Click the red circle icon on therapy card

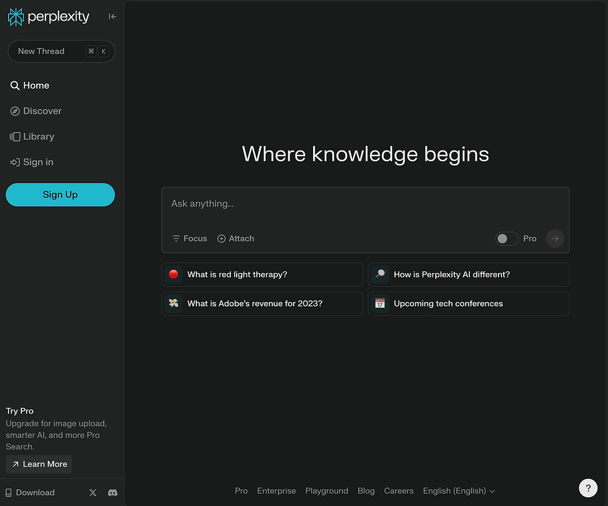coord(173,274)
